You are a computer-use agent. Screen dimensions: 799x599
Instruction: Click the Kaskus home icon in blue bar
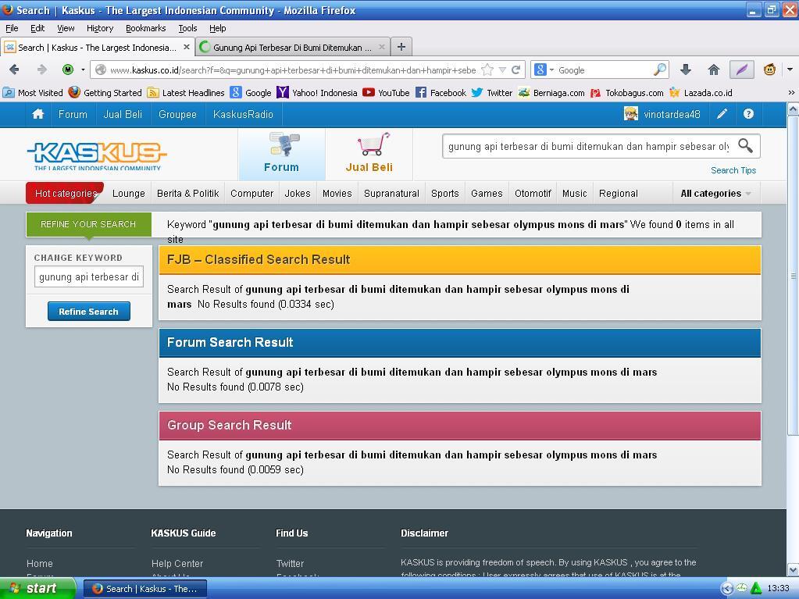click(x=38, y=114)
